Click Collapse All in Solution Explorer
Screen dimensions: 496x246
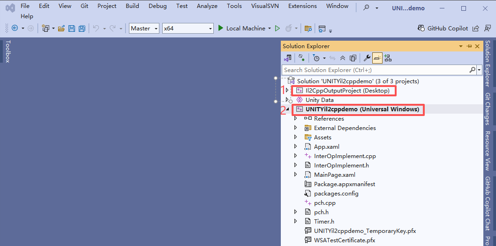(343, 58)
